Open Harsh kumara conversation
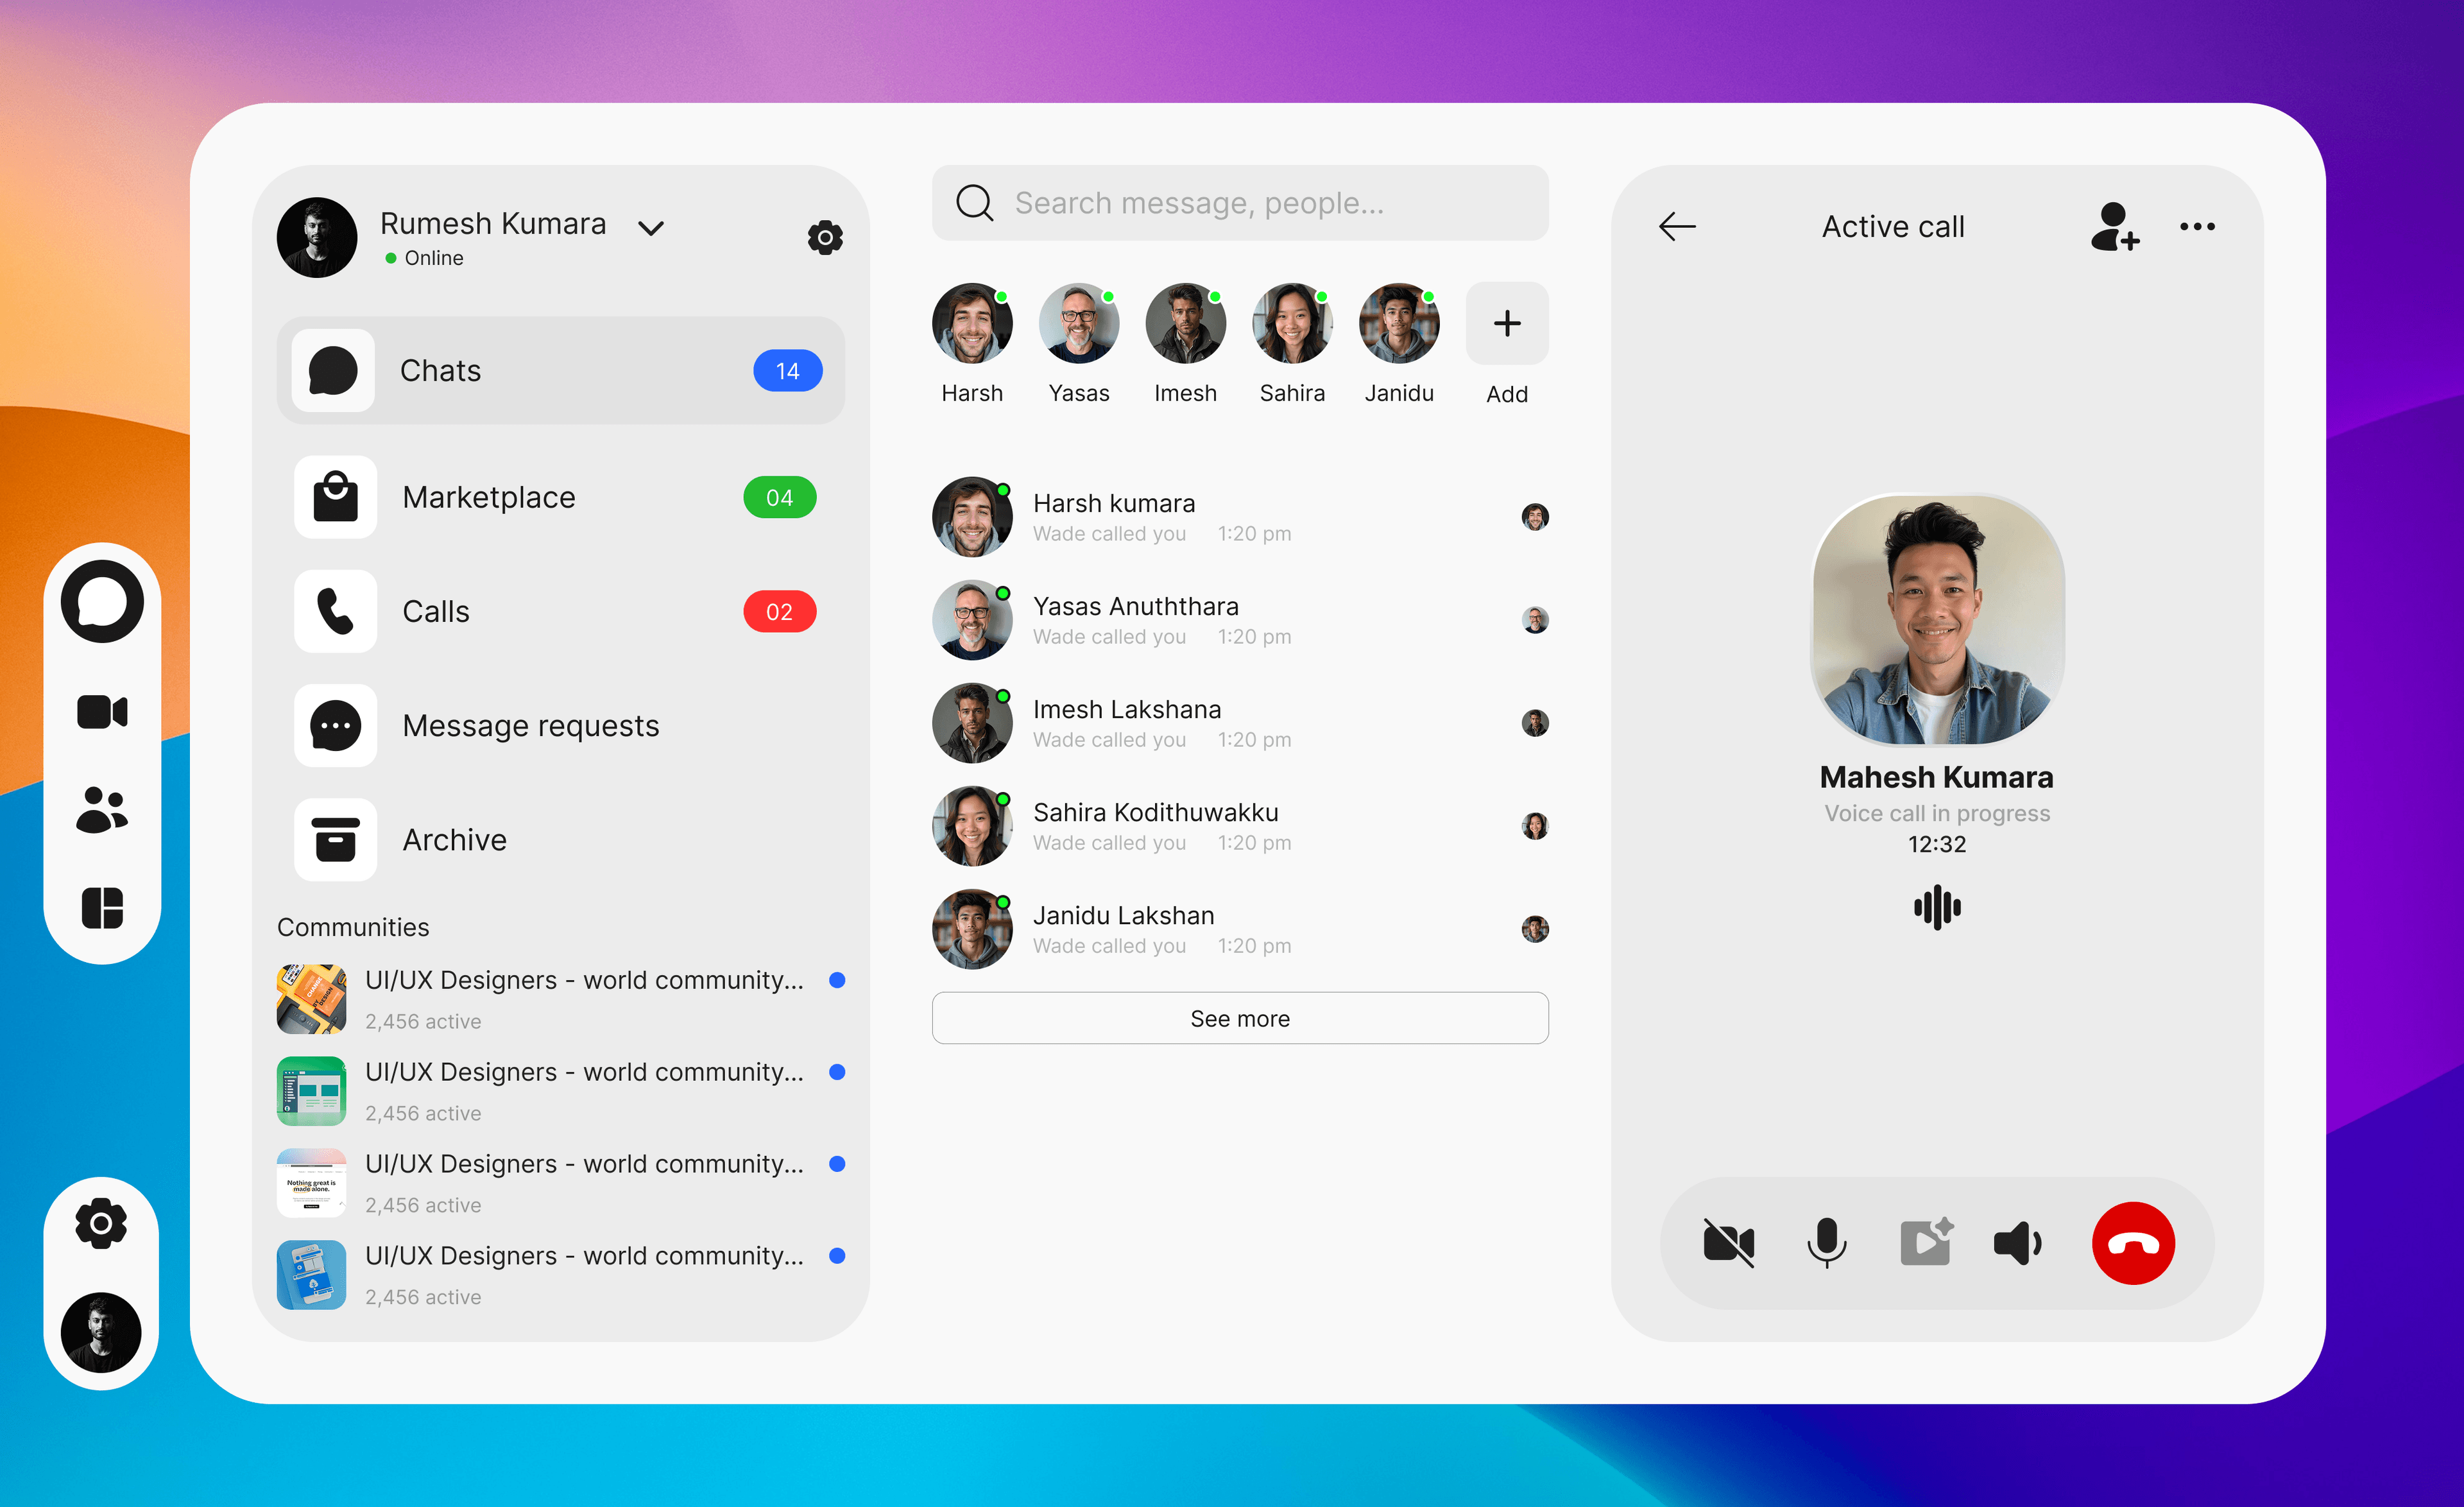 click(1240, 517)
